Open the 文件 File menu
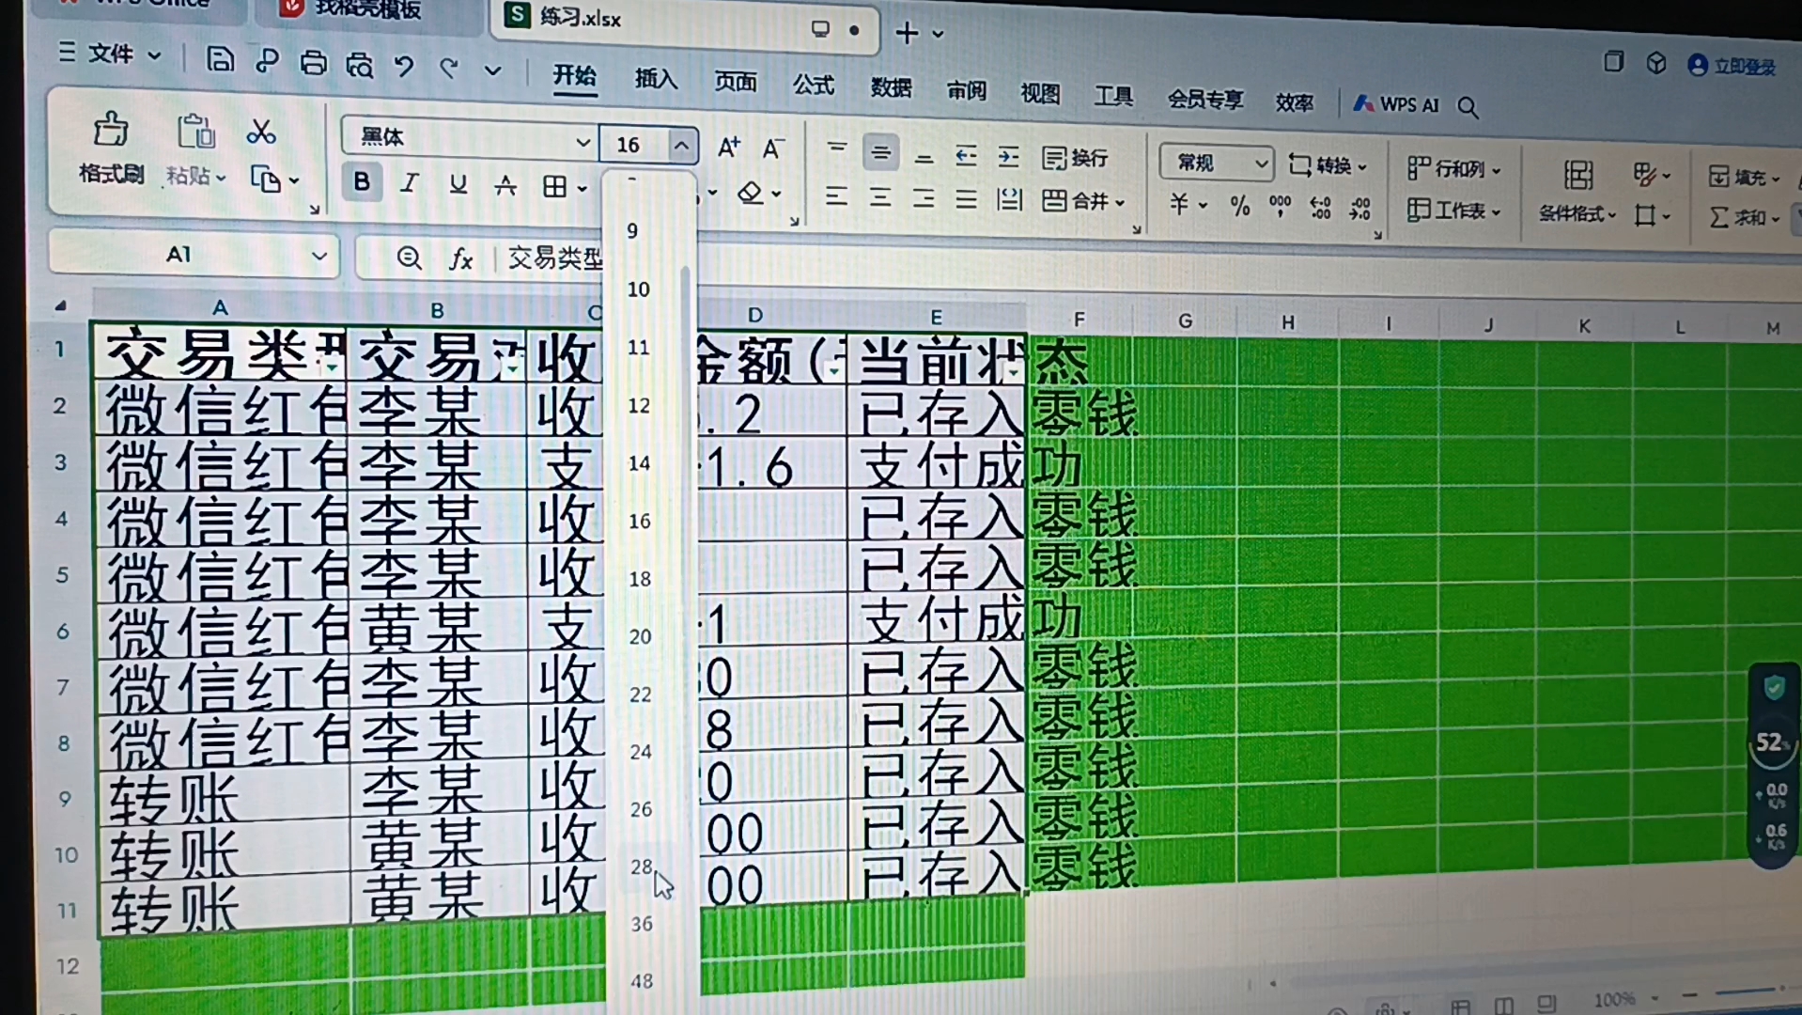The image size is (1802, 1015). tap(110, 55)
